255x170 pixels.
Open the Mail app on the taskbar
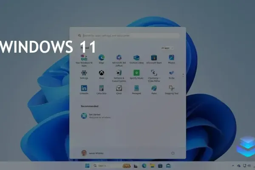click(168, 166)
